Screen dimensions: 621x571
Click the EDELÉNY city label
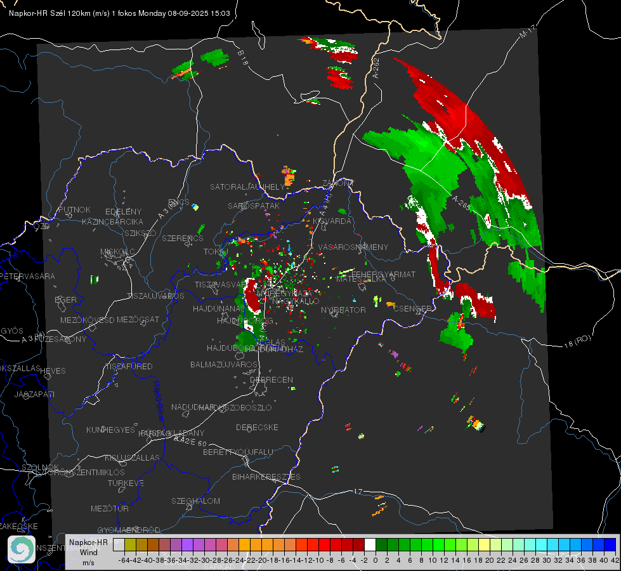123,212
